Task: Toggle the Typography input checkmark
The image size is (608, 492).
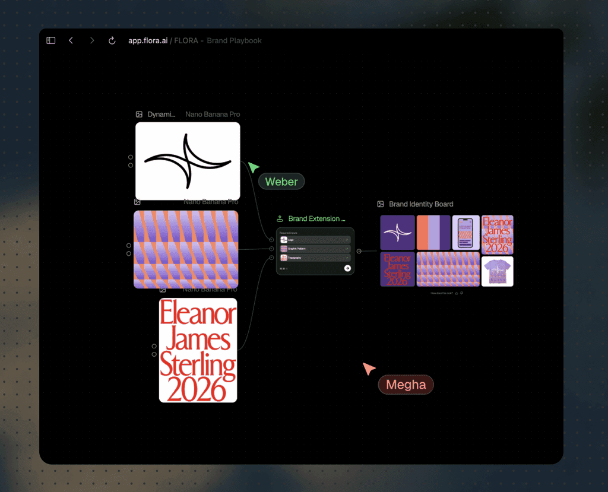Action: pos(347,258)
